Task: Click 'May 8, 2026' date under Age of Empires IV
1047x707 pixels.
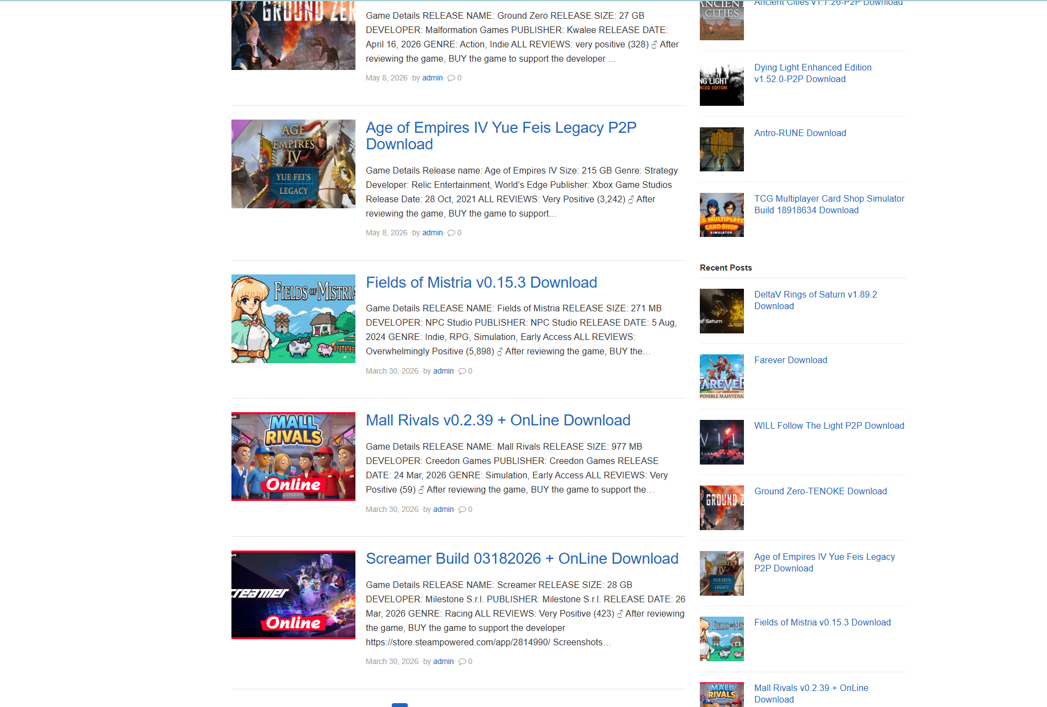Action: [386, 233]
